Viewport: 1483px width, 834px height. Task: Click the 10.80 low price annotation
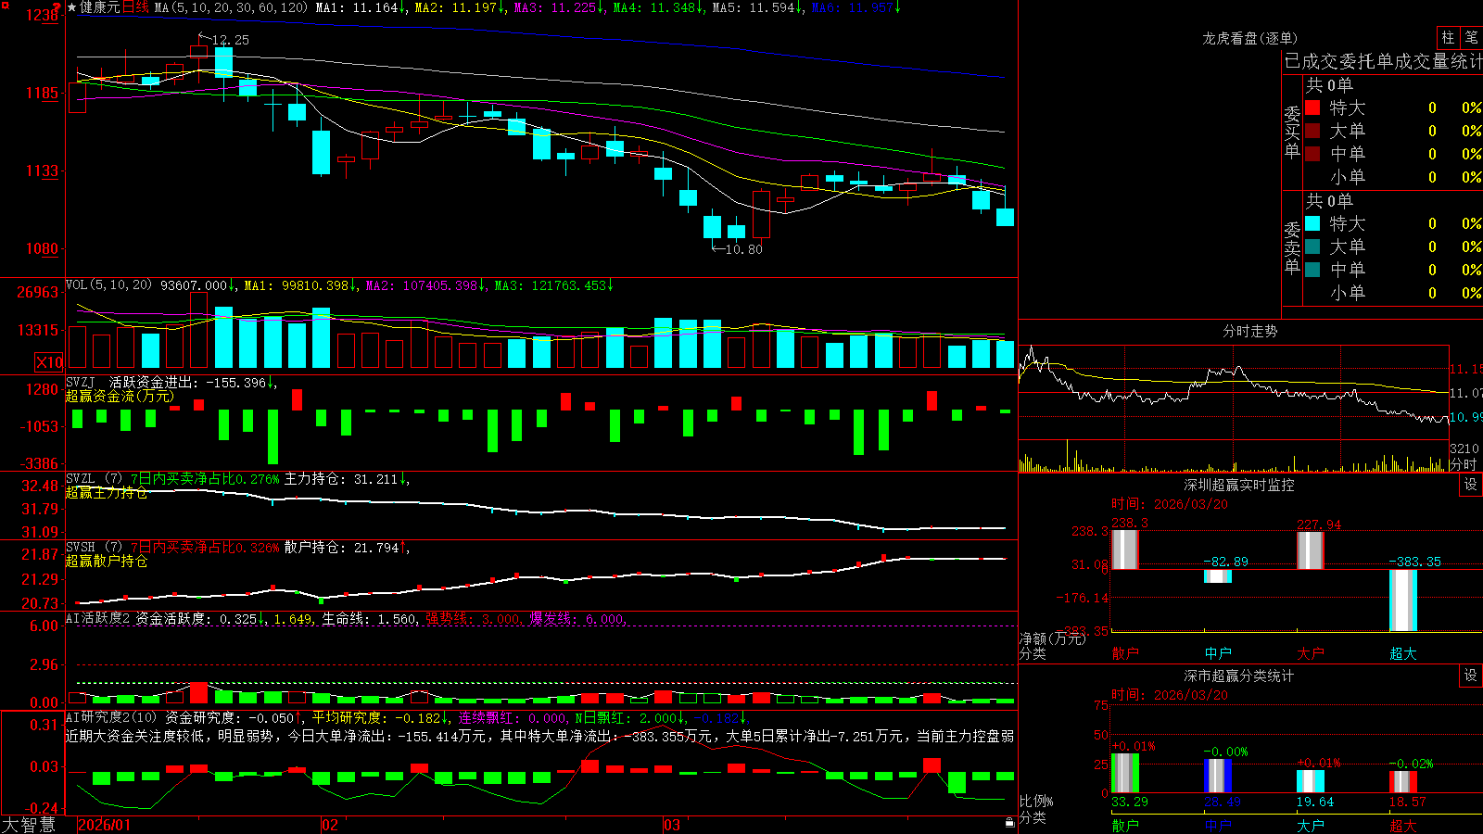(x=743, y=249)
